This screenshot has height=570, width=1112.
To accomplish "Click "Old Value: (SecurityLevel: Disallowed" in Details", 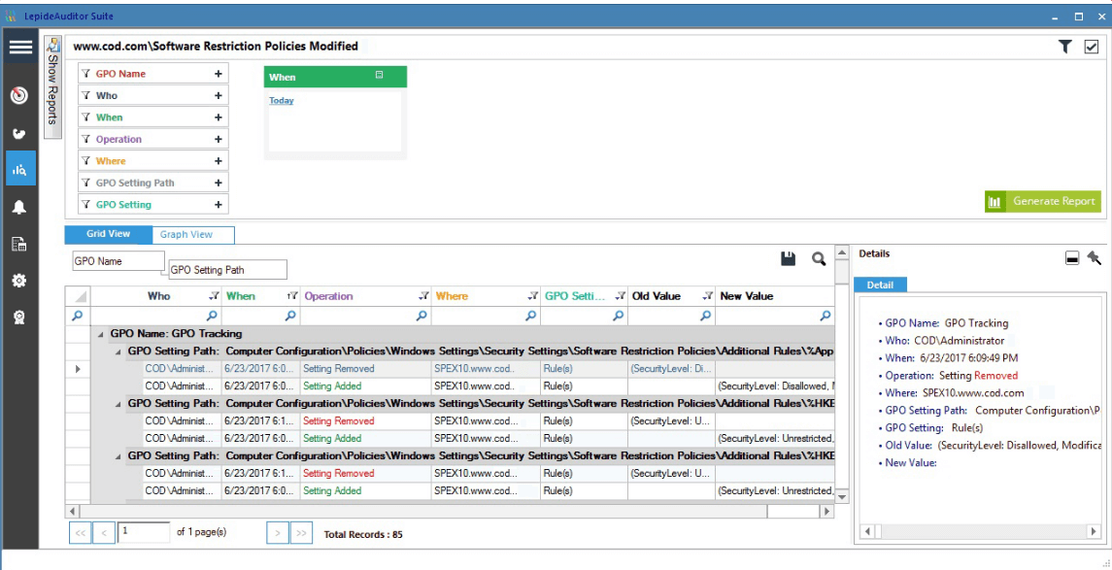I will [993, 446].
